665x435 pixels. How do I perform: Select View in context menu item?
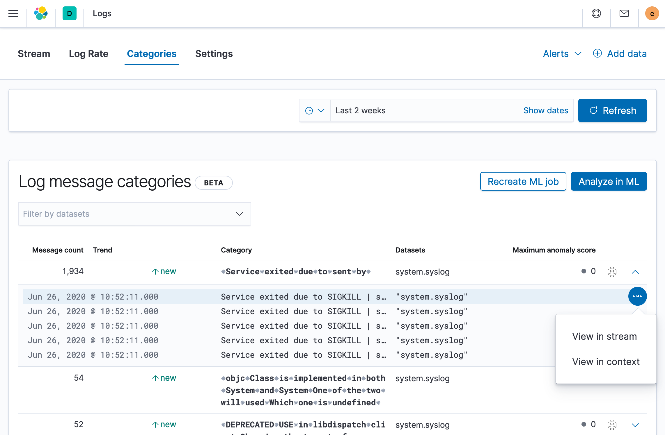tap(606, 361)
